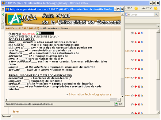The height and width of the screenshot is (120, 161).
Task: Click the AVUEx logo in the popup banner
Action: click(21, 19)
